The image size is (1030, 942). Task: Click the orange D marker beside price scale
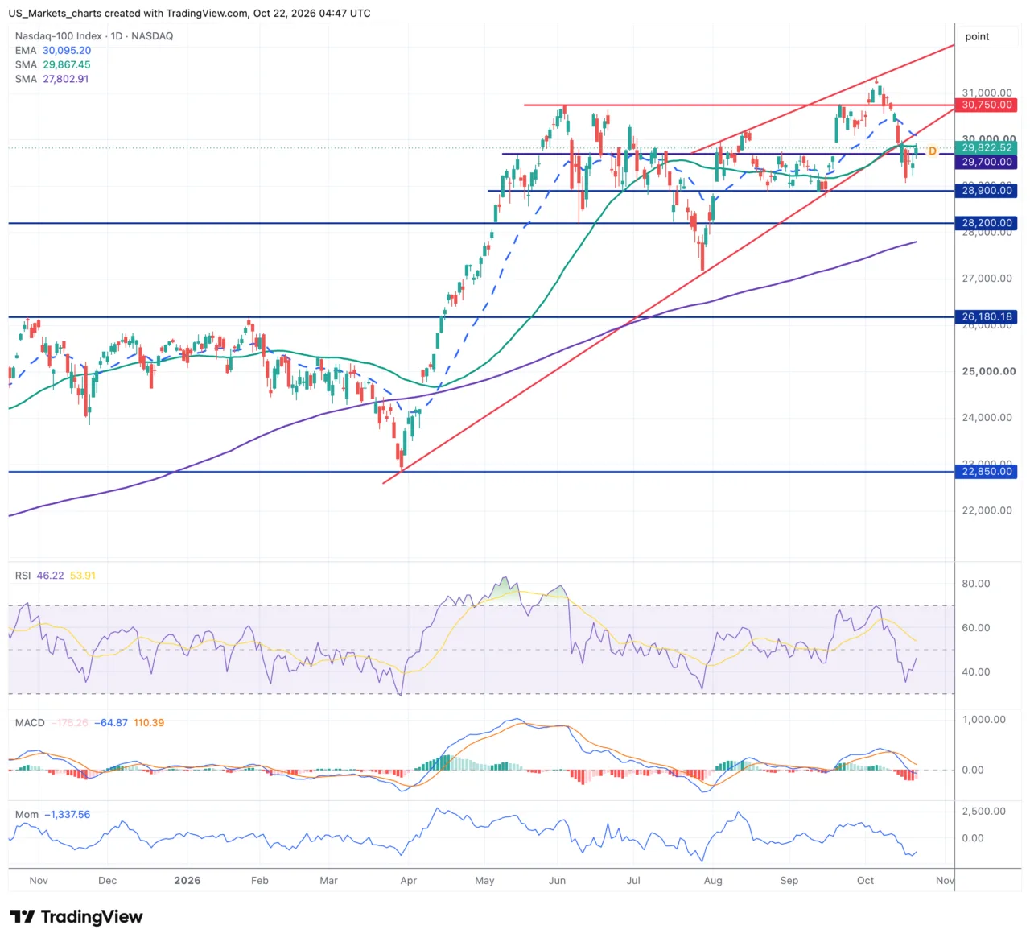(933, 151)
